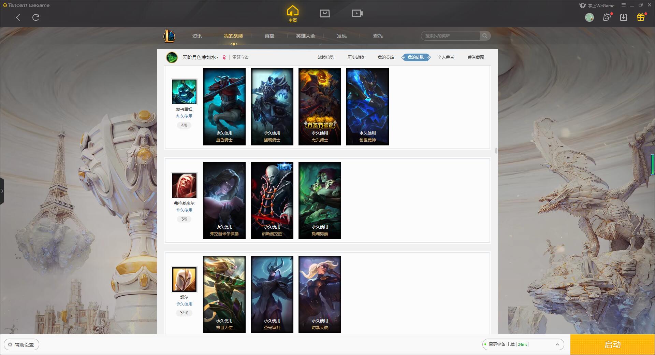Image resolution: width=655 pixels, height=355 pixels.
Task: Open the 末世天使 skin card
Action: point(224,294)
